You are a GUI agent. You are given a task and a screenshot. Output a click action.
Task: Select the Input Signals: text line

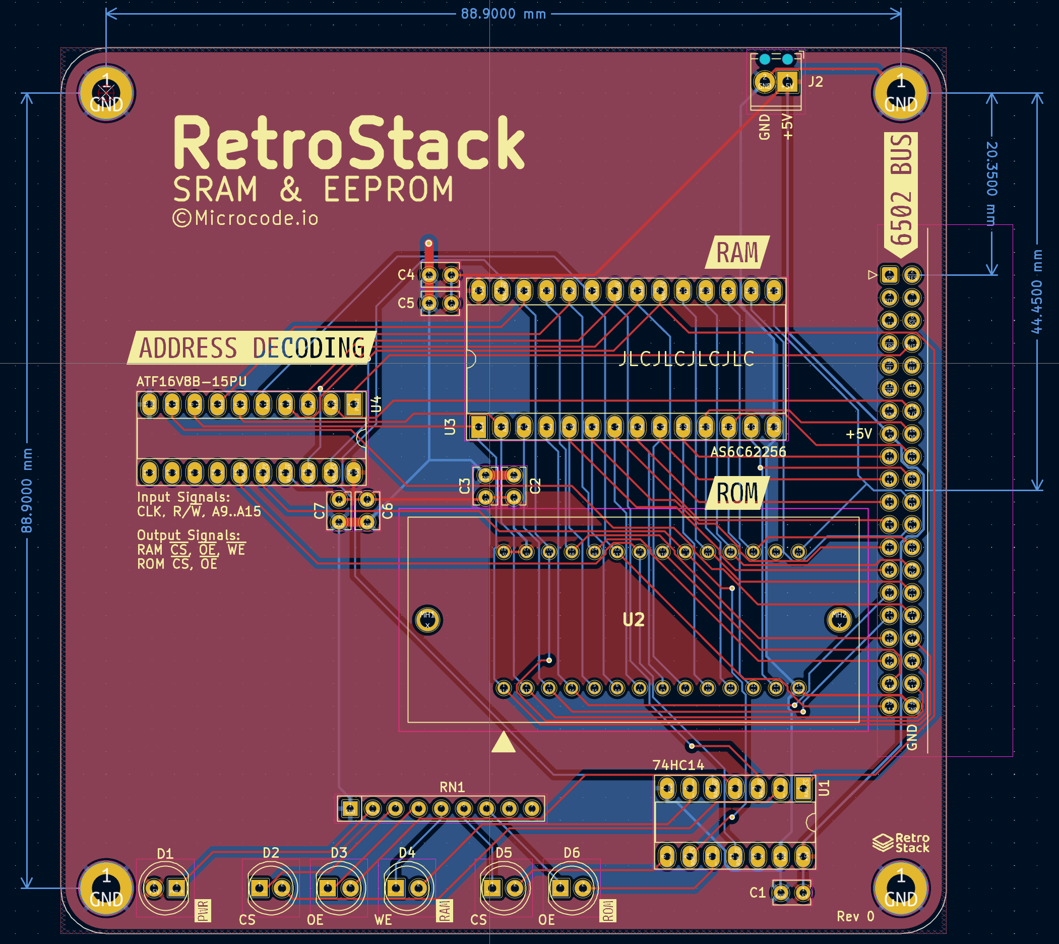click(183, 497)
